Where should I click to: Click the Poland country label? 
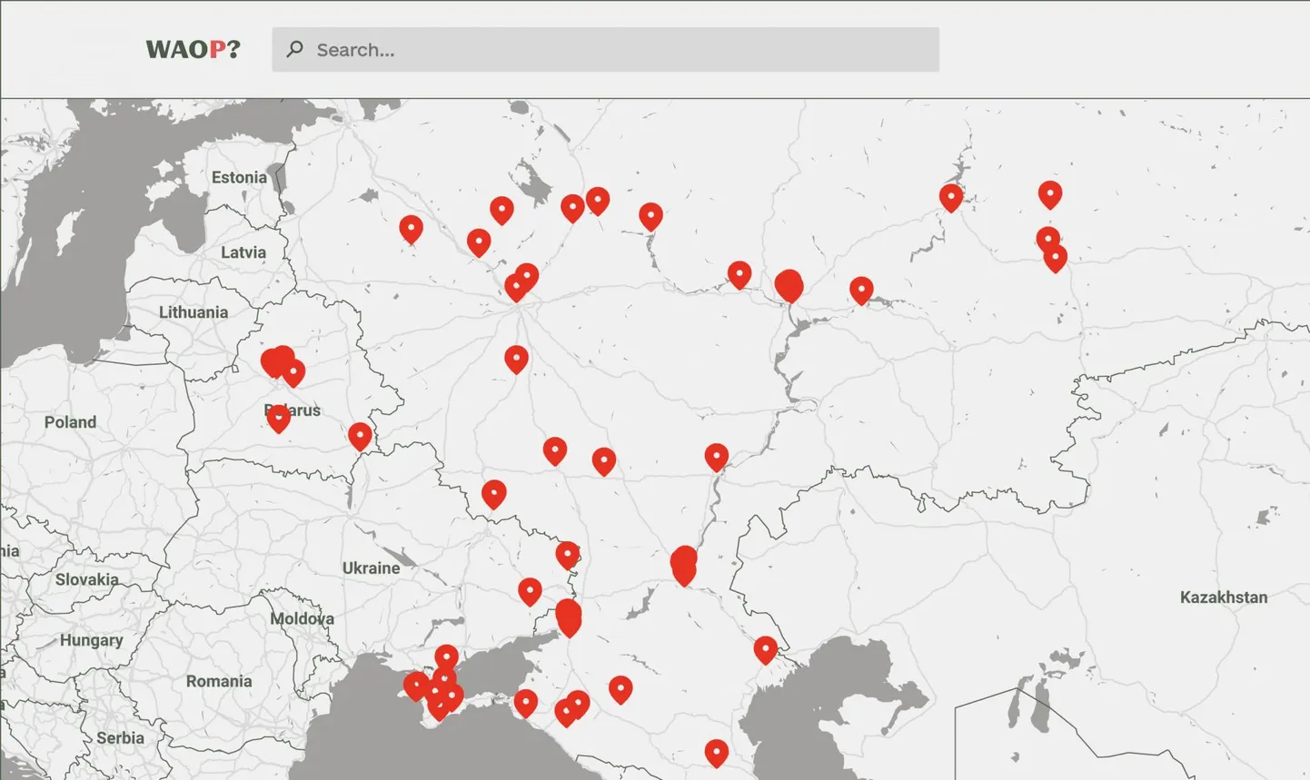coord(70,422)
